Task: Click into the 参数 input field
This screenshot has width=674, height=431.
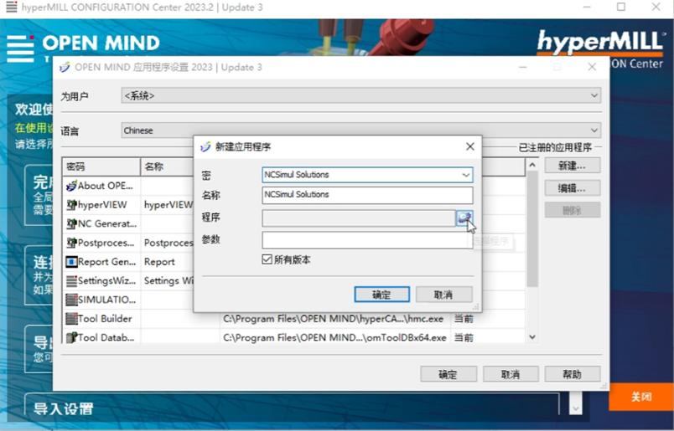Action: (367, 239)
